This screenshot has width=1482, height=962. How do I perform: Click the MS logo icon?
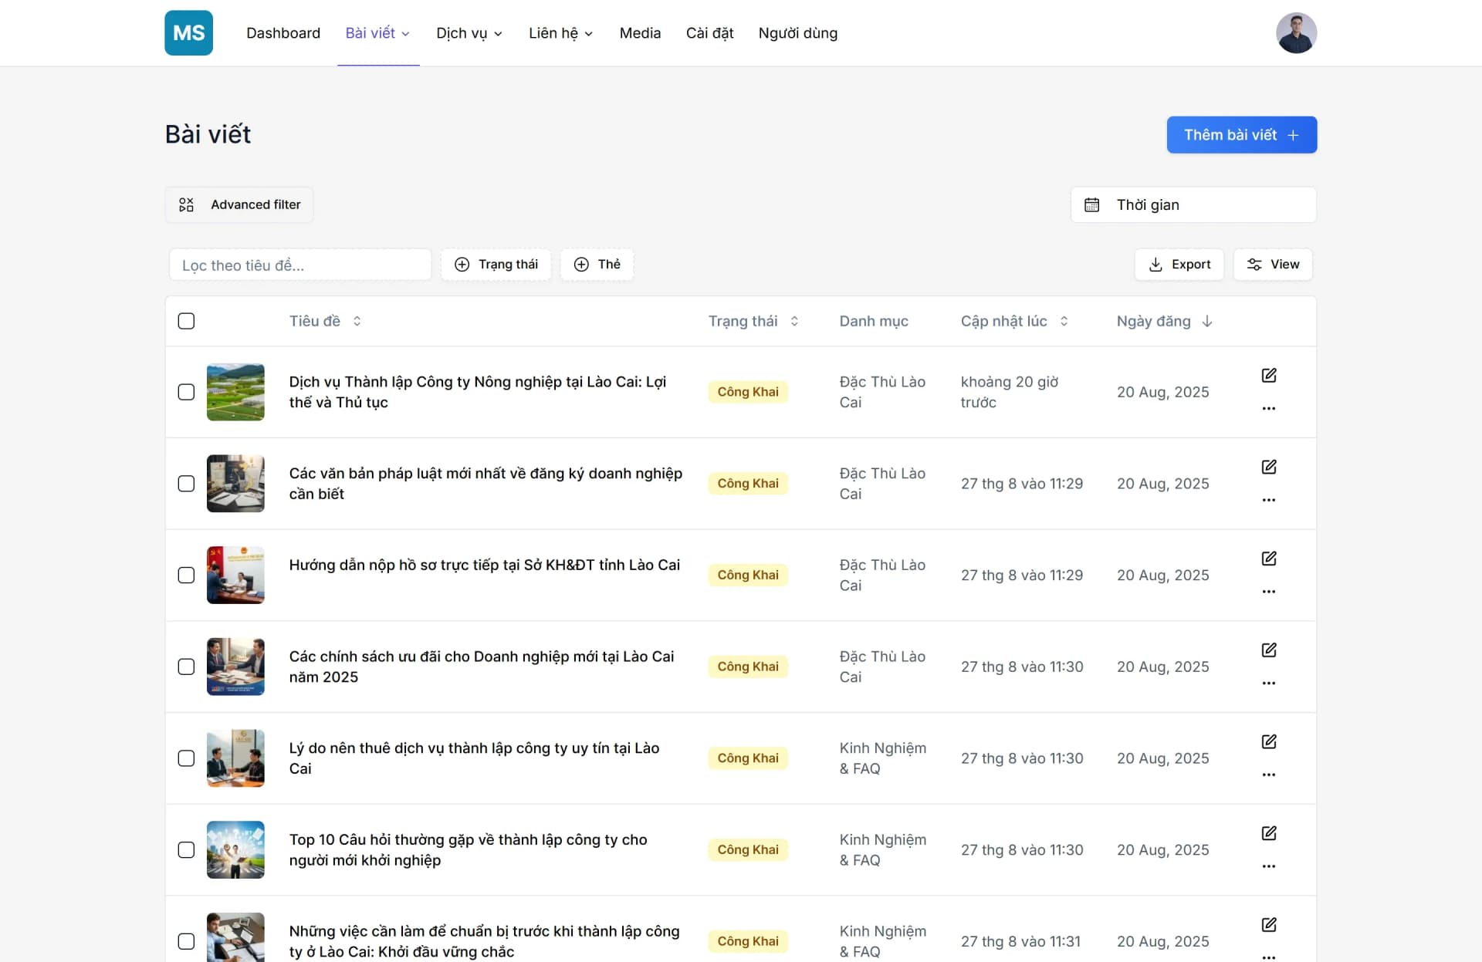[x=188, y=33]
